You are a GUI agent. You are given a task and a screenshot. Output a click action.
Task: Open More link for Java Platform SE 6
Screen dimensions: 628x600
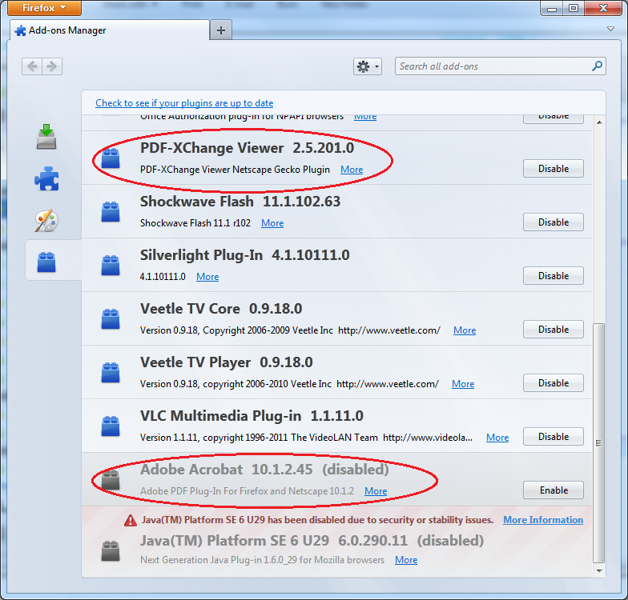pos(406,560)
